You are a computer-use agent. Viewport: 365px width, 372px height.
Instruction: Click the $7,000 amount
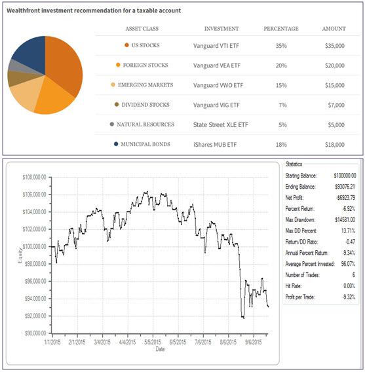point(336,105)
